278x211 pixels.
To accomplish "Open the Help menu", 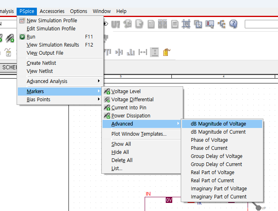I will click(x=121, y=11).
